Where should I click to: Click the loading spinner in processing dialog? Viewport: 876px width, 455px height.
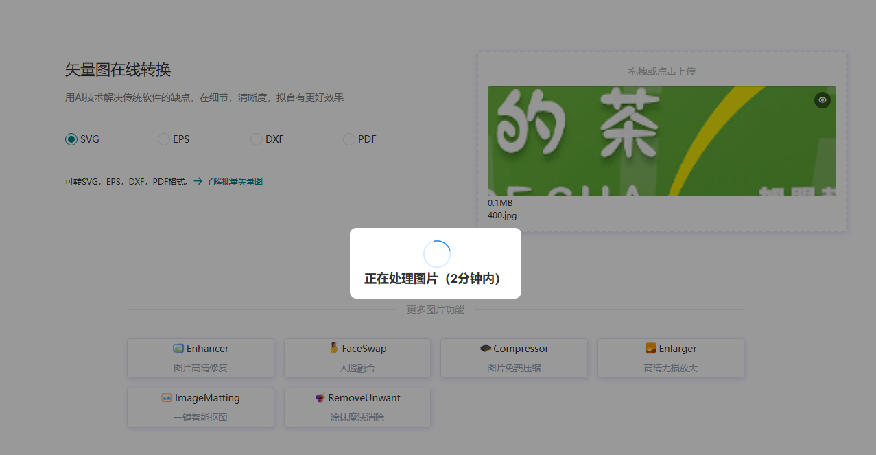coord(436,254)
